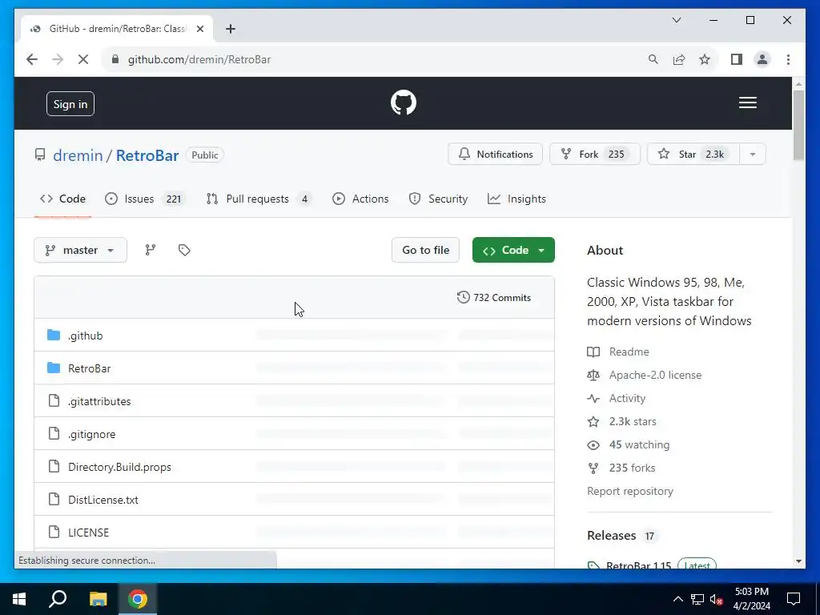Open the RetroBar repository name link

coord(147,155)
